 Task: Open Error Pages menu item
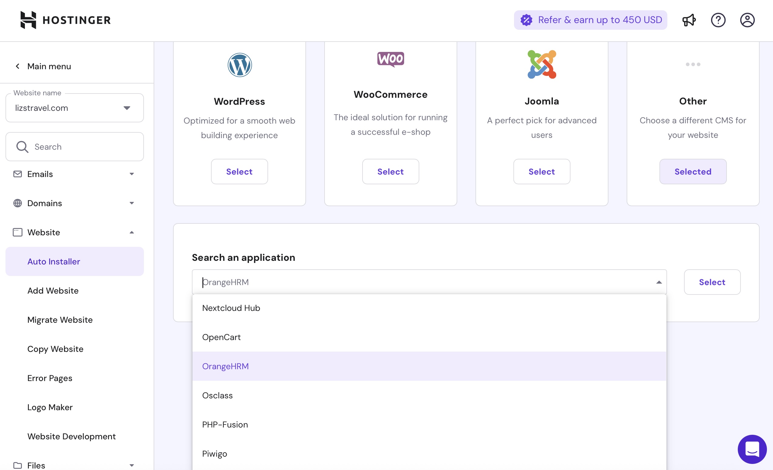[75, 378]
